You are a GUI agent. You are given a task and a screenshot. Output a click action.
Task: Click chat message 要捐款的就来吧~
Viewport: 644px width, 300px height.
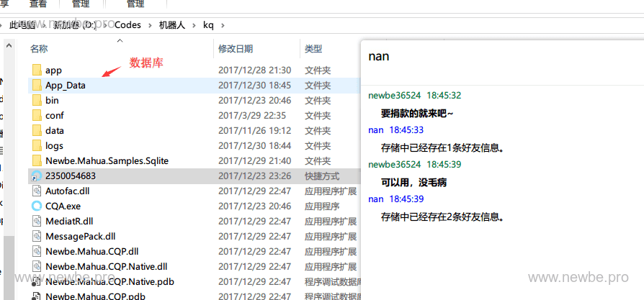417,113
